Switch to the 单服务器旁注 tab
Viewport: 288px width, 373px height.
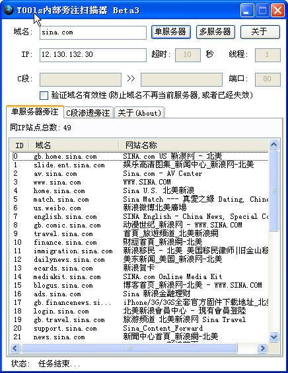coord(35,112)
